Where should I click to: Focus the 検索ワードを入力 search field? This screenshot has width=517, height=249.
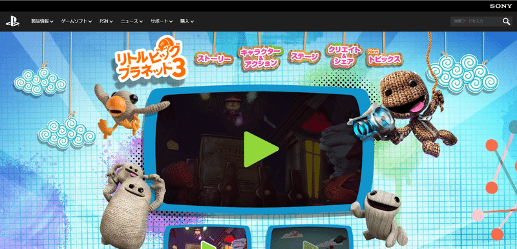[476, 21]
